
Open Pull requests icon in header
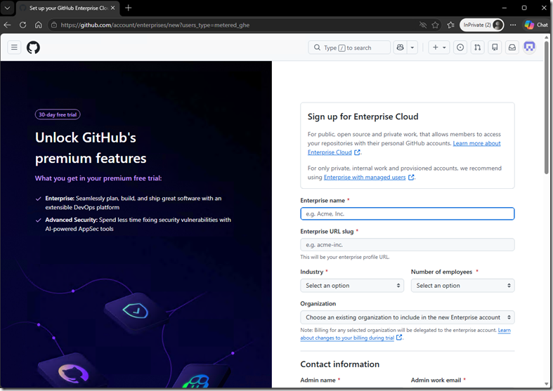[477, 47]
